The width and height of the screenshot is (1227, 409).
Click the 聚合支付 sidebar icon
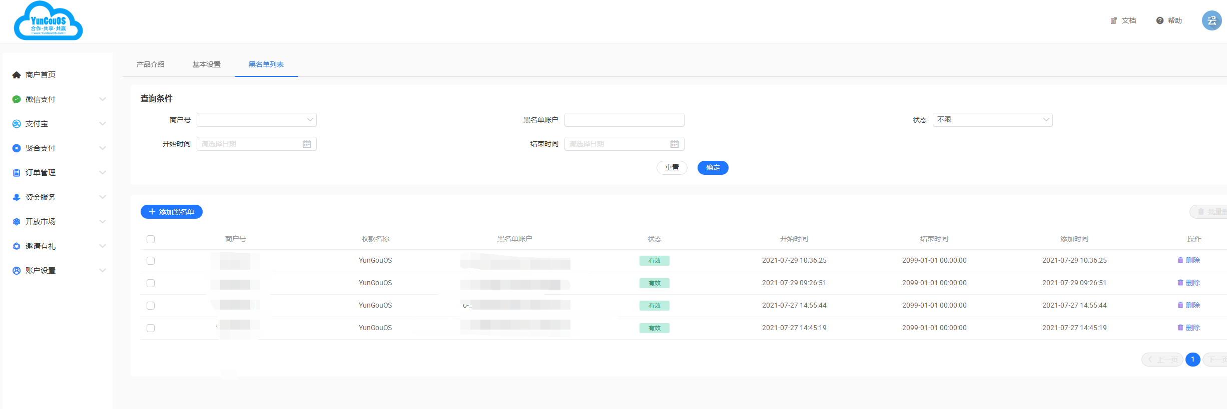17,148
